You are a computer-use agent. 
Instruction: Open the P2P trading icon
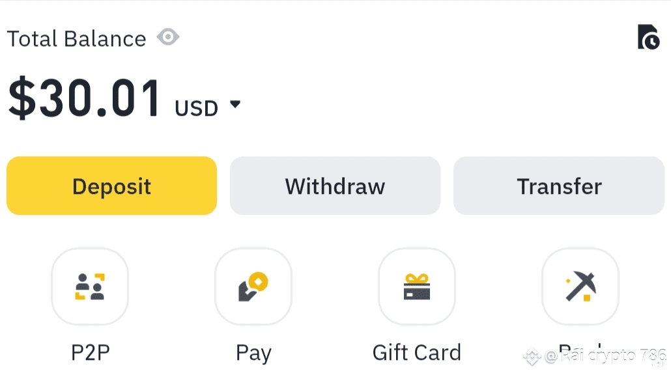coord(90,286)
